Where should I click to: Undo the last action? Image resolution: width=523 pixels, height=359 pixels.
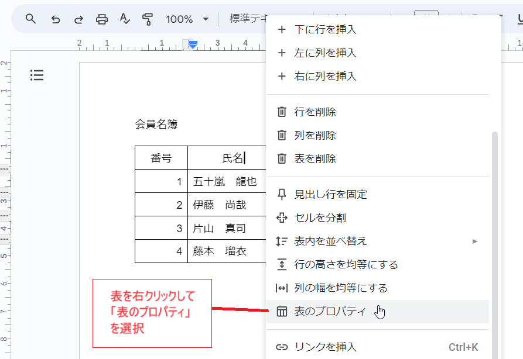pyautogui.click(x=56, y=19)
